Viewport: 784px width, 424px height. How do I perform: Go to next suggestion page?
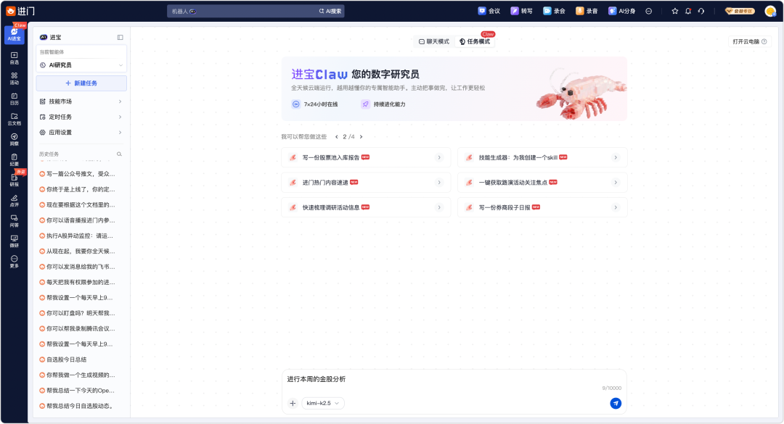click(361, 137)
